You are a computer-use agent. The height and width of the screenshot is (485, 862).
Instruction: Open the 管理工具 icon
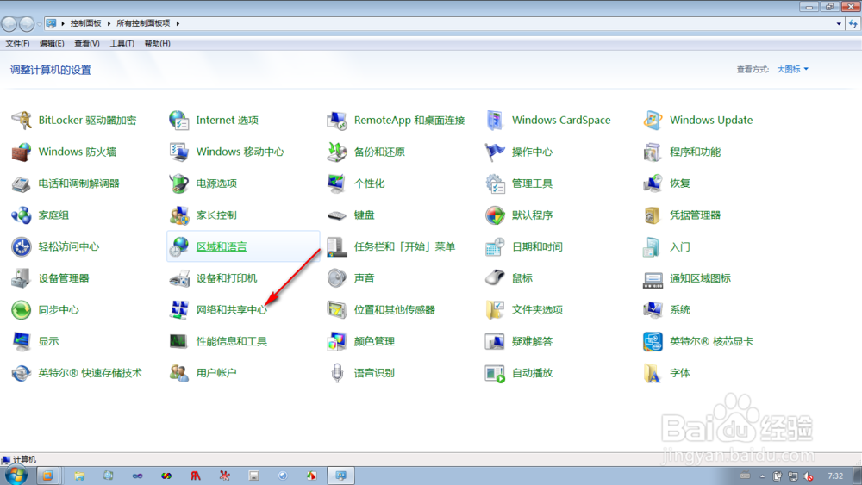(x=495, y=183)
